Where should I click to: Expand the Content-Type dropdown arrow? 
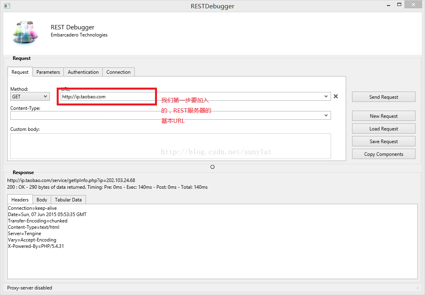click(x=326, y=115)
